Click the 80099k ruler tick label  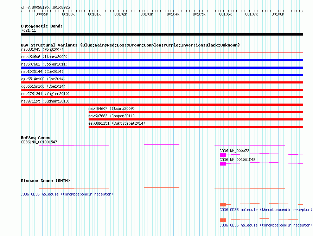pos(42,14)
